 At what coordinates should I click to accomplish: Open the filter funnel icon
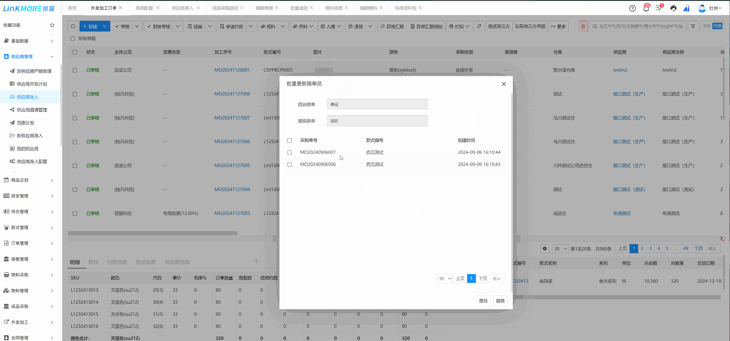[693, 27]
